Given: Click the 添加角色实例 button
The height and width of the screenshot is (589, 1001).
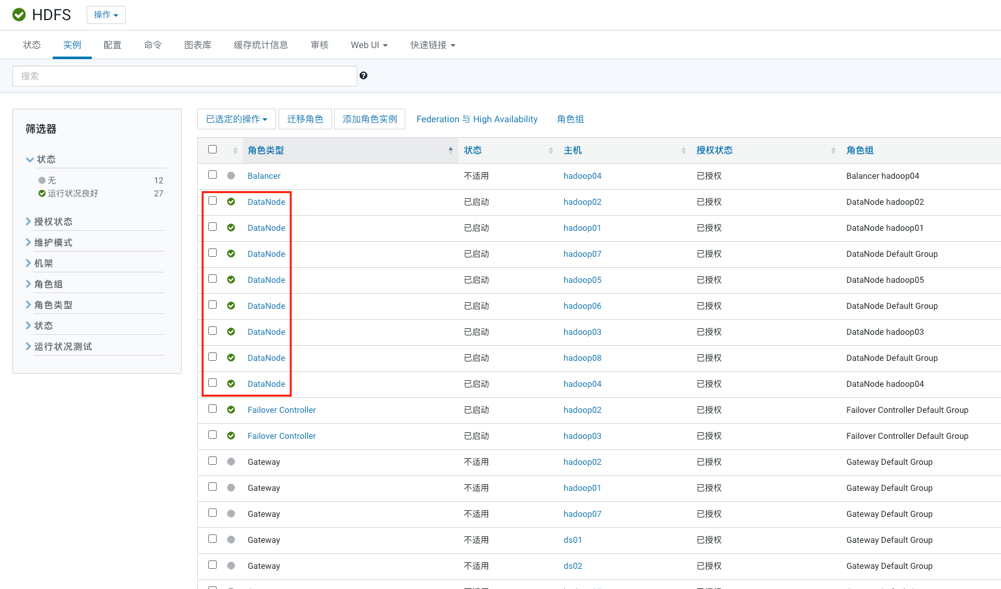Looking at the screenshot, I should click(370, 119).
